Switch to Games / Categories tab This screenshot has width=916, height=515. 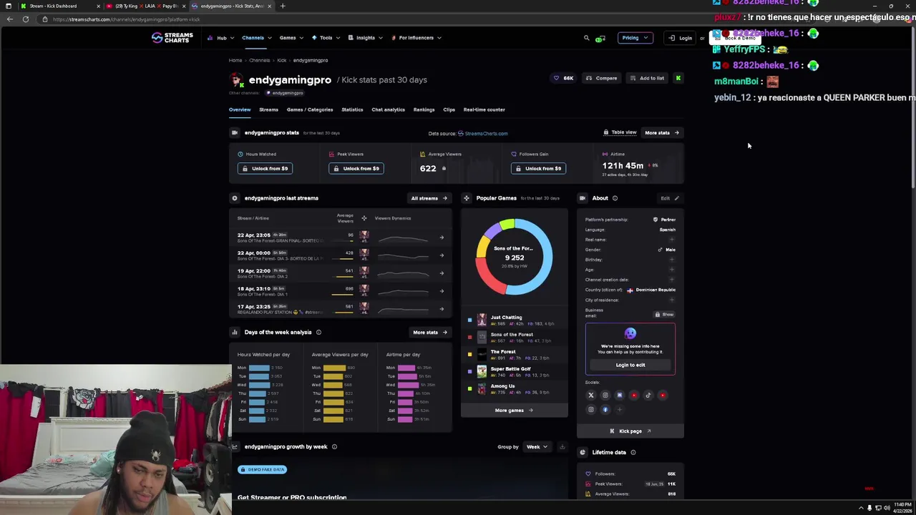[x=310, y=109]
